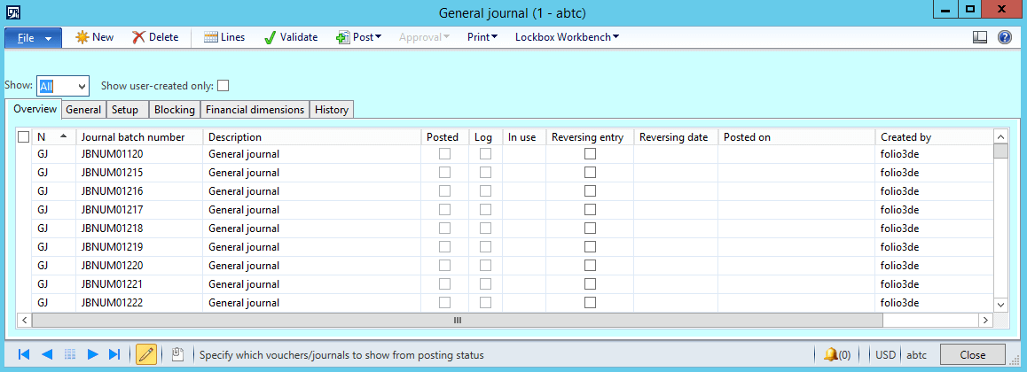The image size is (1027, 372).
Task: Click Reversing entry column header
Action: (590, 137)
